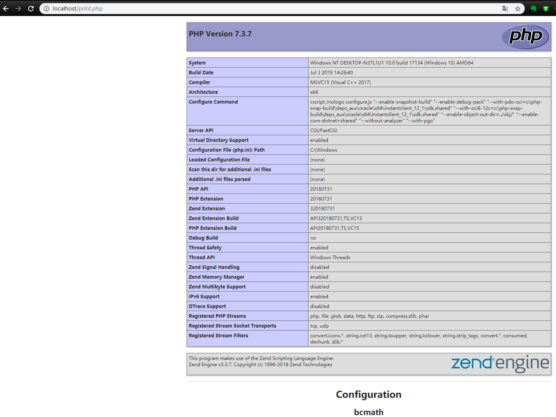Click the CGI/FastCGI value
The image size is (556, 417).
pos(325,130)
